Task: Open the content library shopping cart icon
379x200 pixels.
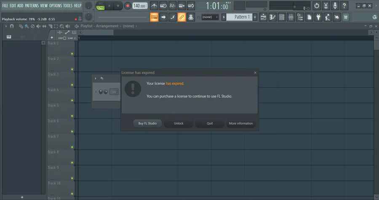Action: 346,17
